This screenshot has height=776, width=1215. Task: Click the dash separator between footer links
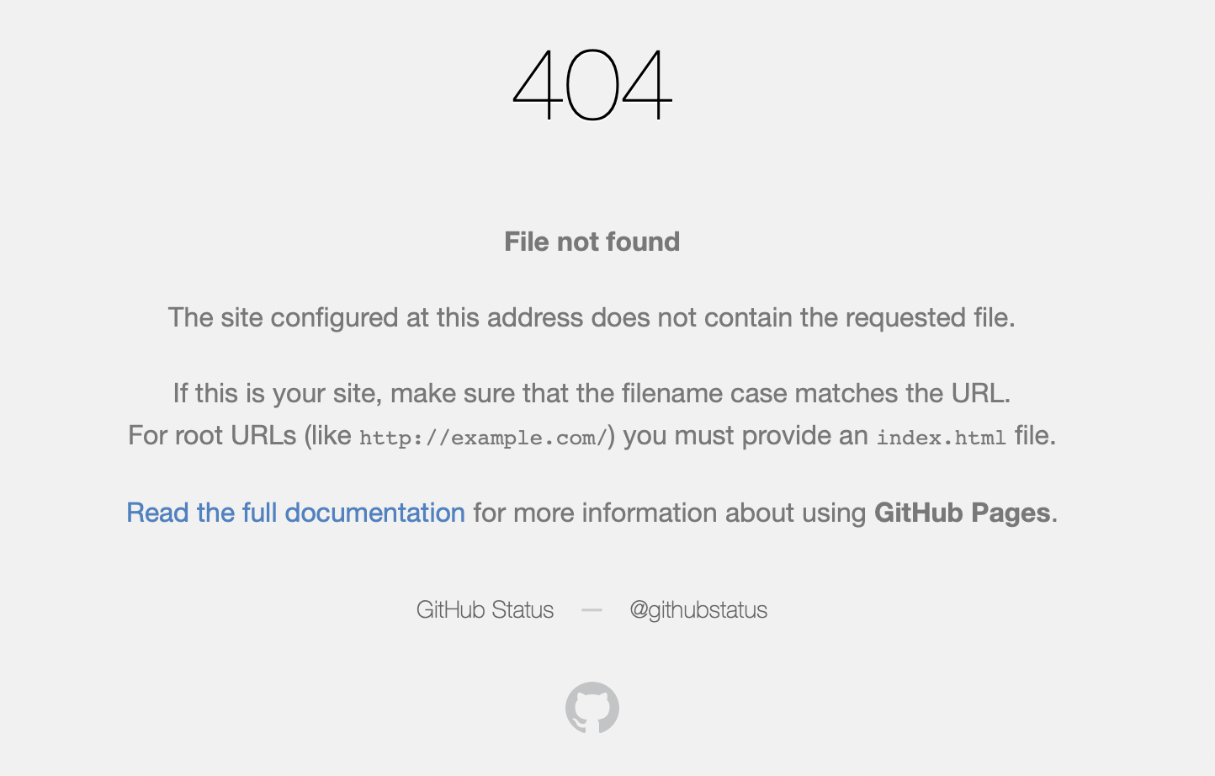coord(592,609)
